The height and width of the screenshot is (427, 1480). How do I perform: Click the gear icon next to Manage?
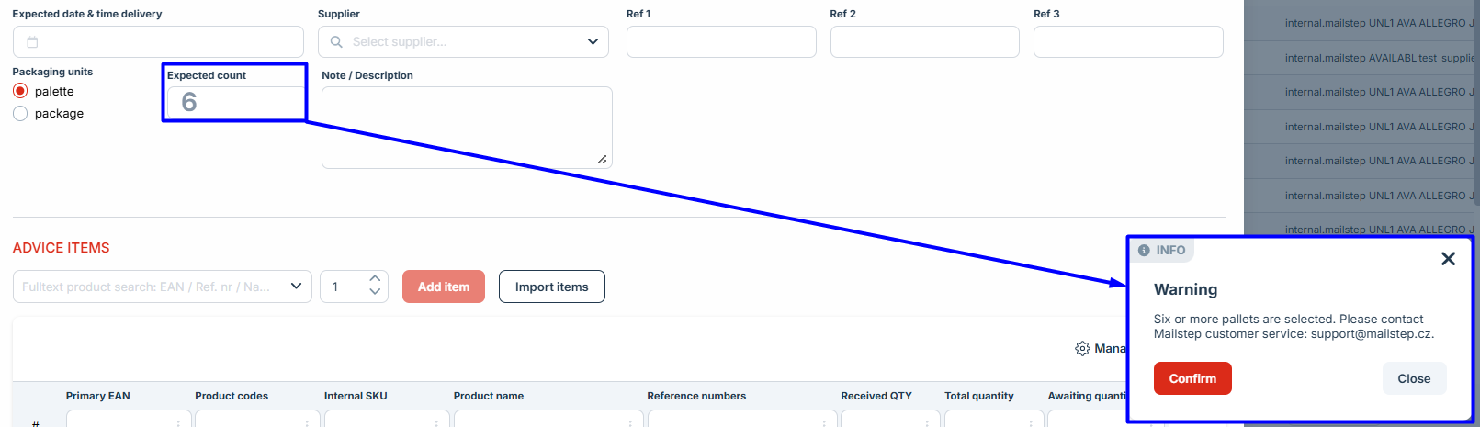pos(1082,349)
